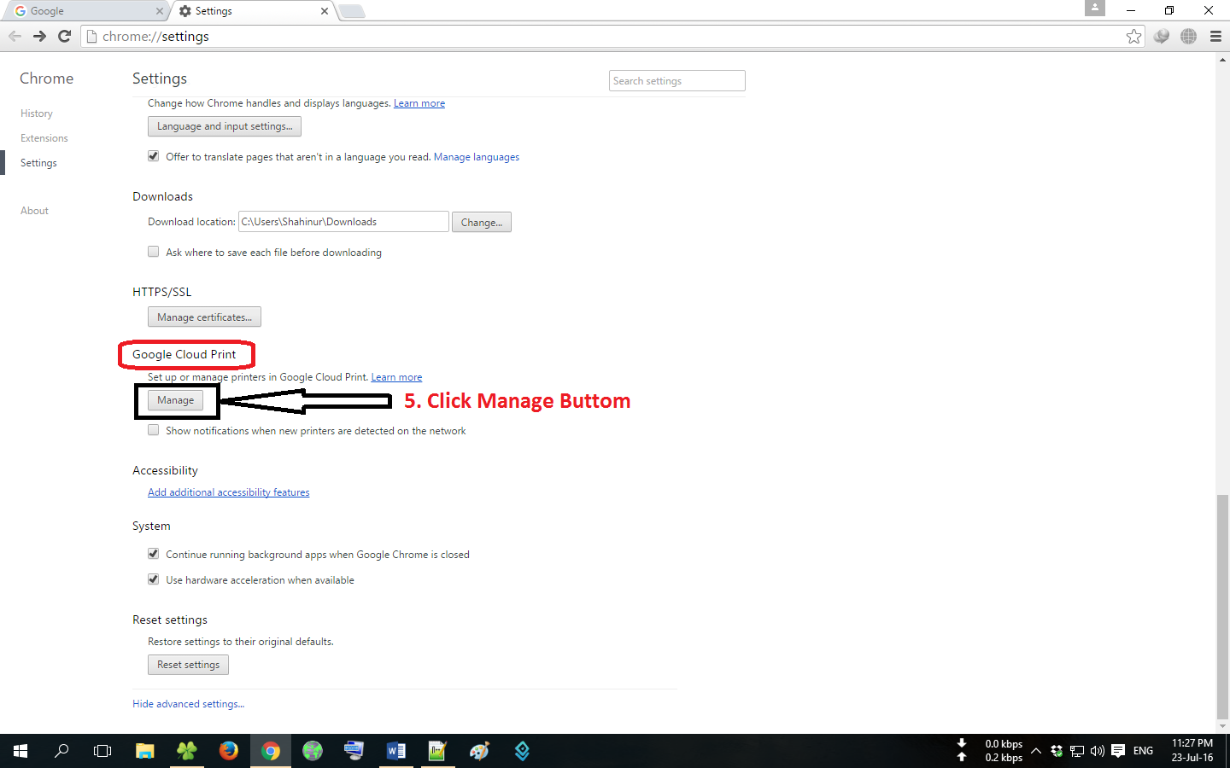Viewport: 1230px width, 768px height.
Task: Launch Firefox from the taskbar
Action: coord(228,751)
